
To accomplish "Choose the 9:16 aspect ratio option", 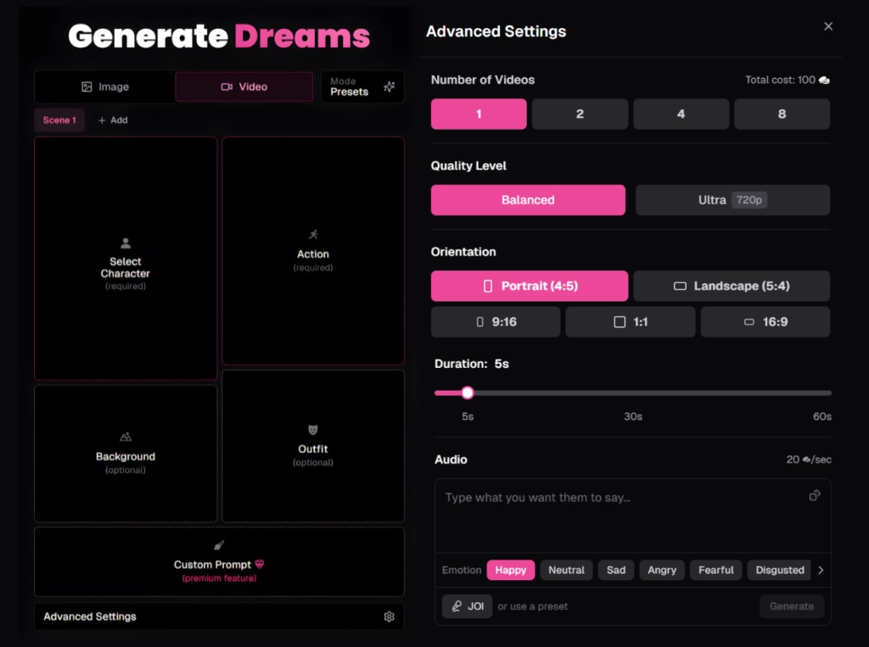I will tap(496, 321).
